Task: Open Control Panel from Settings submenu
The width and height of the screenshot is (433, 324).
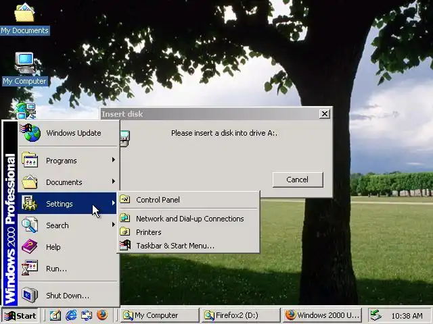Action: point(188,200)
